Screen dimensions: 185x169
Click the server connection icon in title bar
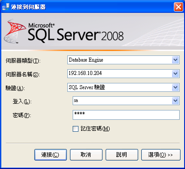click(6, 7)
